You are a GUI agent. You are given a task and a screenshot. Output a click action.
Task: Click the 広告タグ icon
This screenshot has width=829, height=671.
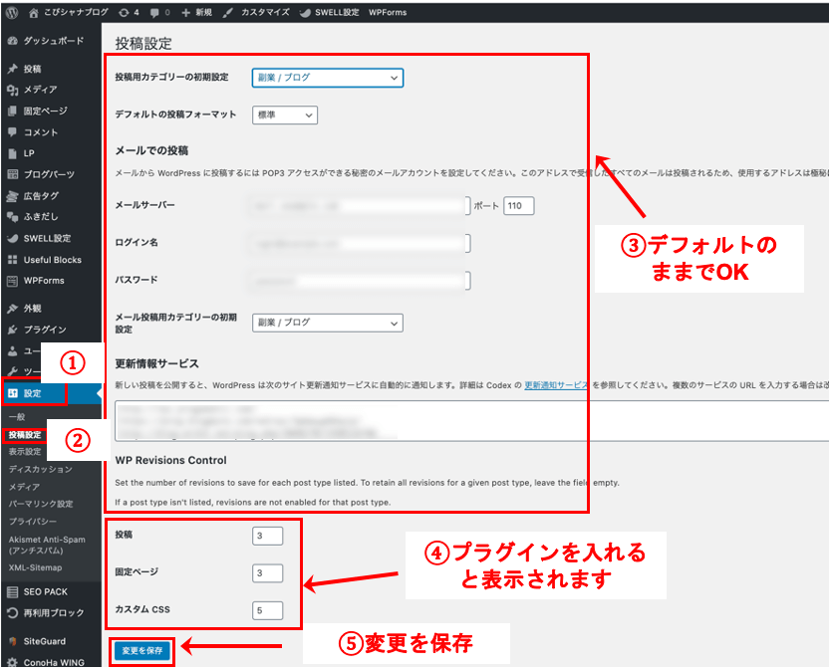pos(13,196)
